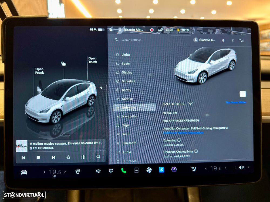Toggle driver seat heater icon
Screen dimensions: 270x202
(x=78, y=171)
